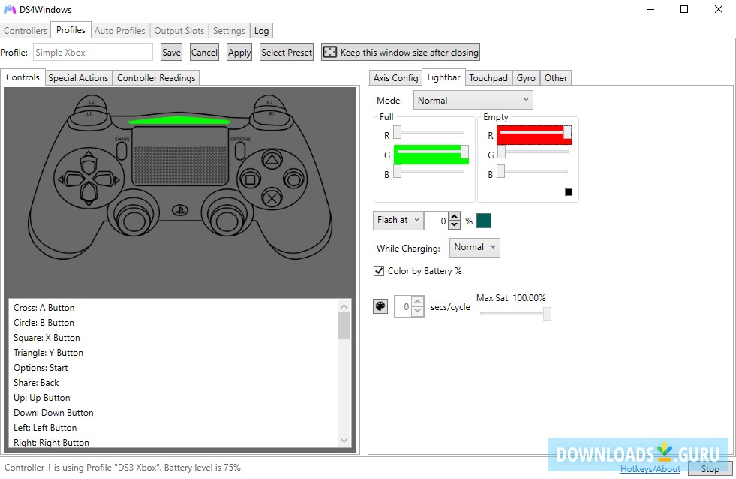Go to the Auto Profiles tab
Screen dimensions: 736x479
pyautogui.click(x=119, y=31)
